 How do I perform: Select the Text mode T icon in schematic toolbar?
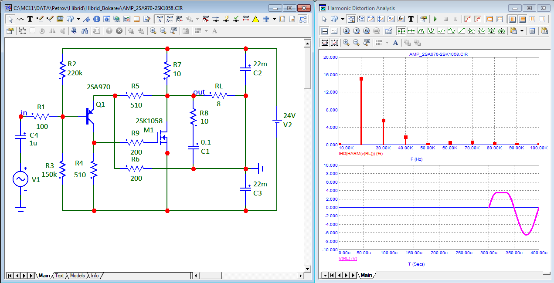tap(30, 19)
